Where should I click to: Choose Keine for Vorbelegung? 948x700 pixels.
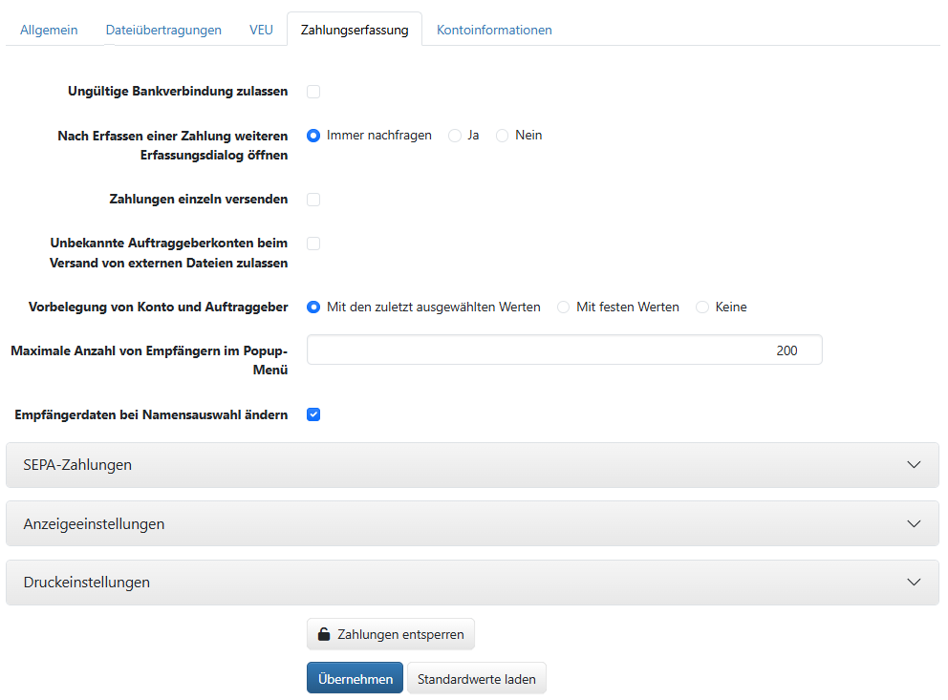(x=702, y=307)
